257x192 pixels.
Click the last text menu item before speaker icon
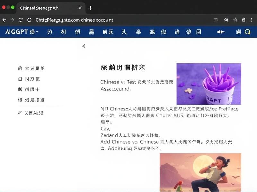(x=194, y=32)
